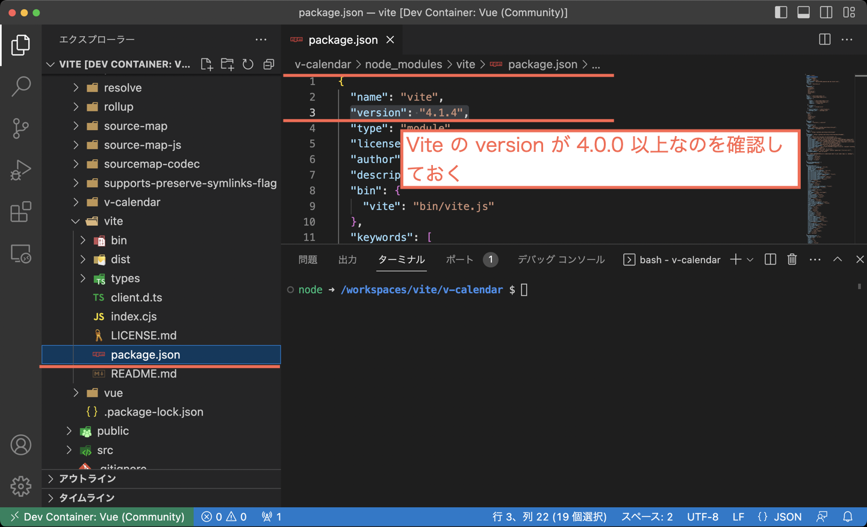Create a new folder in explorer
This screenshot has height=527, width=867.
click(228, 64)
